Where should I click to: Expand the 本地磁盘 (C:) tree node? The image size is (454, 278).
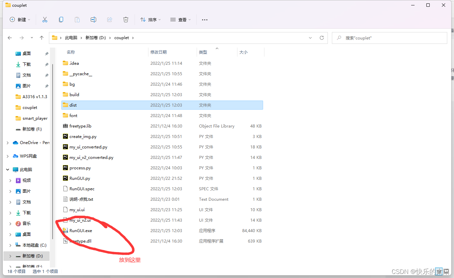click(x=10, y=245)
